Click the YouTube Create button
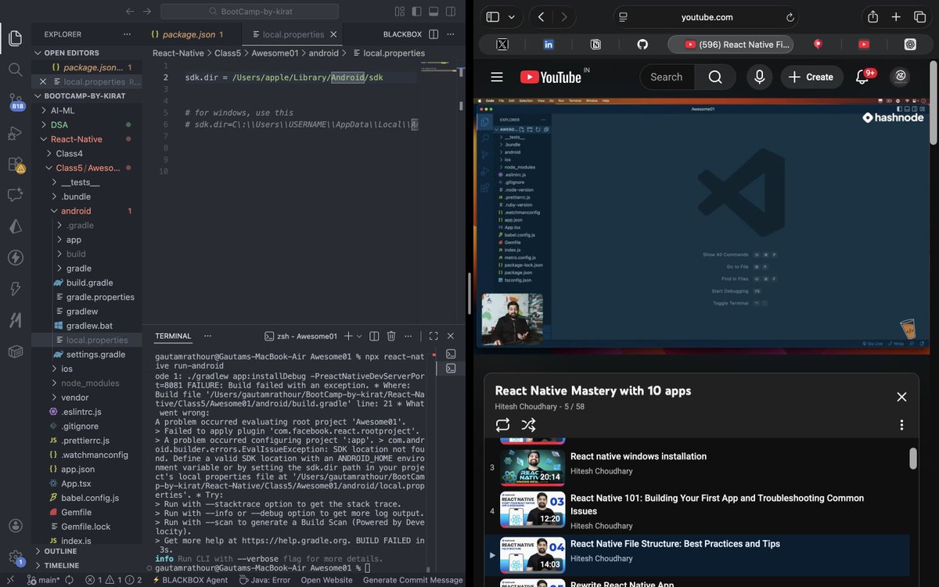 tap(811, 77)
